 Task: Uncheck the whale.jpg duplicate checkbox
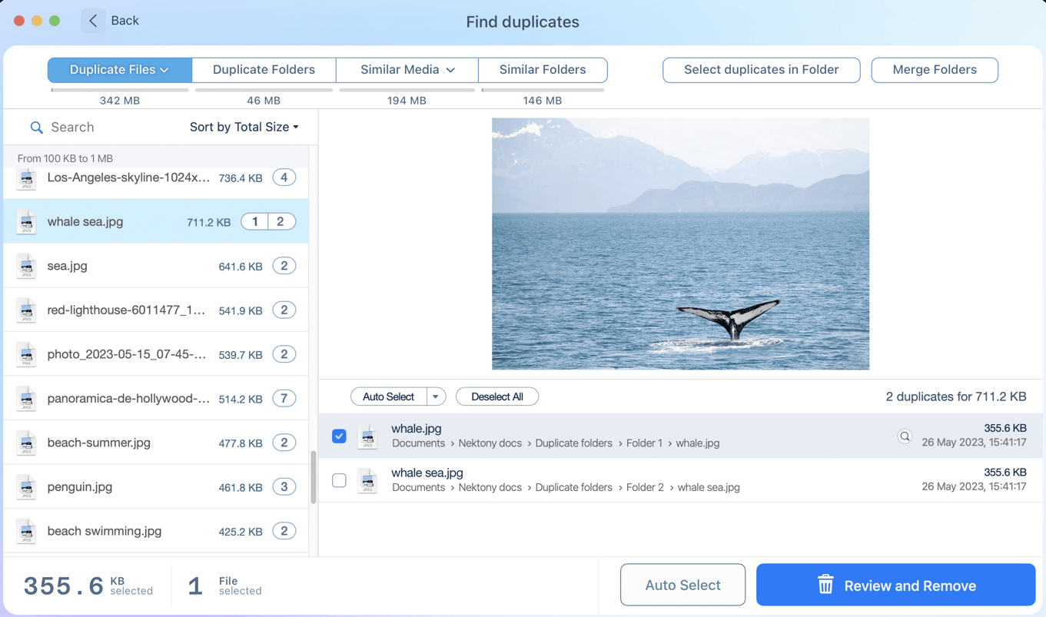click(339, 436)
